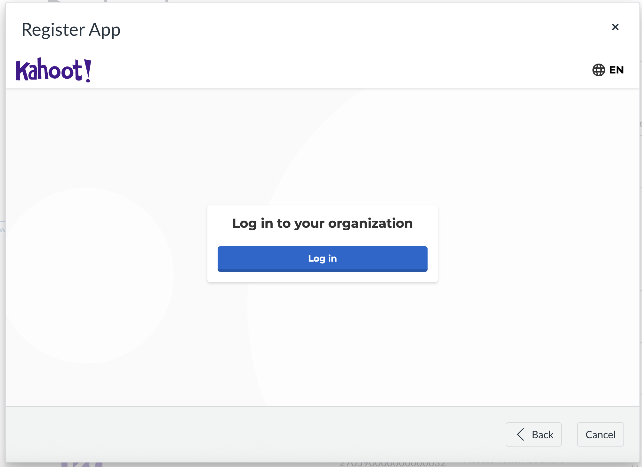Go back using the Back button

coord(534,434)
